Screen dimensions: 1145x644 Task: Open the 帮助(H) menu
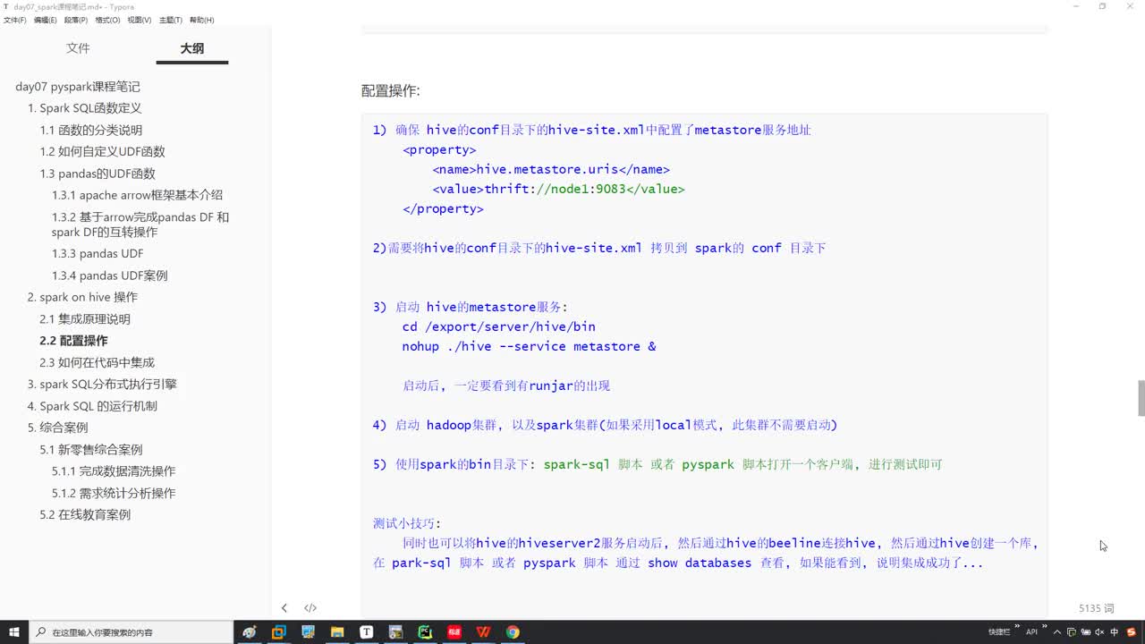(201, 20)
